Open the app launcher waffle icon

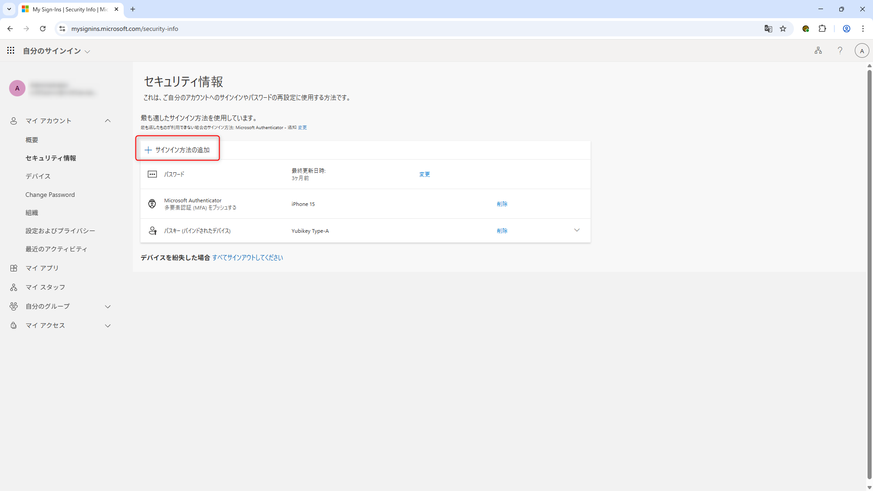10,50
